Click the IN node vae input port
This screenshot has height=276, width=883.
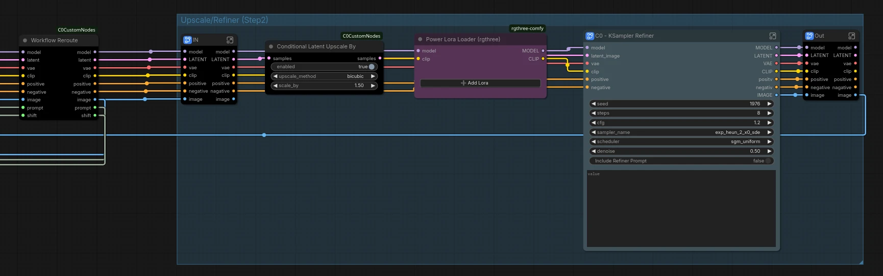click(x=185, y=67)
